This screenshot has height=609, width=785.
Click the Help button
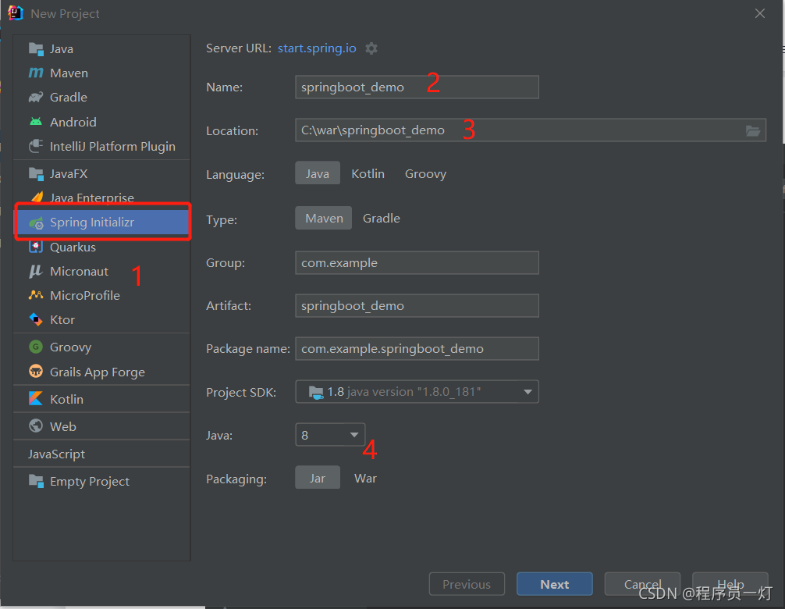[x=730, y=584]
